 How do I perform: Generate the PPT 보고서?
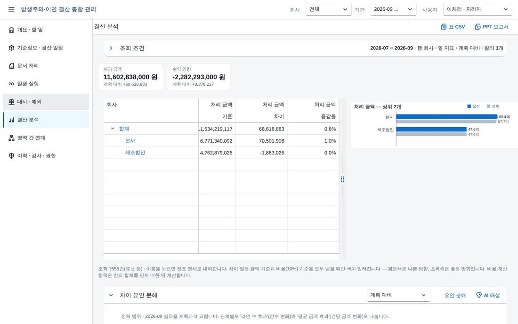coord(492,27)
